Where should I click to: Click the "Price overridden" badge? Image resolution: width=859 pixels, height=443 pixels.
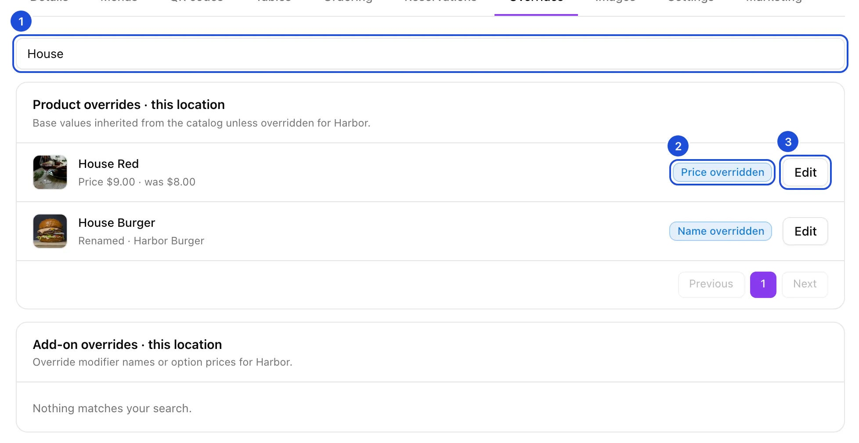[722, 172]
